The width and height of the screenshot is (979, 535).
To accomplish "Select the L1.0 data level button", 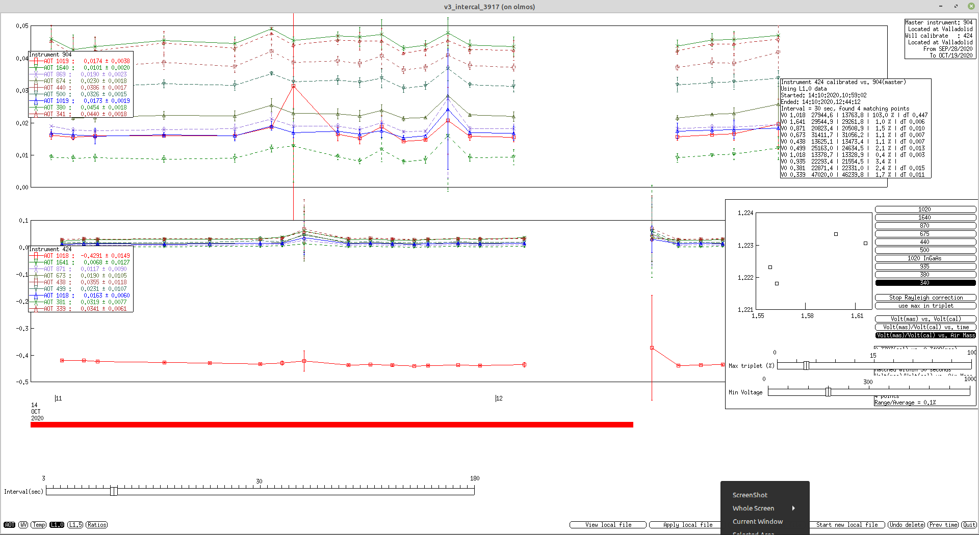I will click(x=57, y=525).
